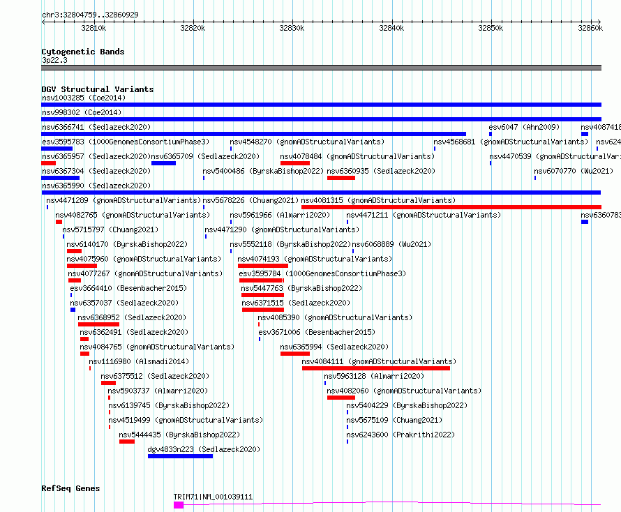Click nsv4082060 gnomAD variant label
621x512 pixels.
404,391
